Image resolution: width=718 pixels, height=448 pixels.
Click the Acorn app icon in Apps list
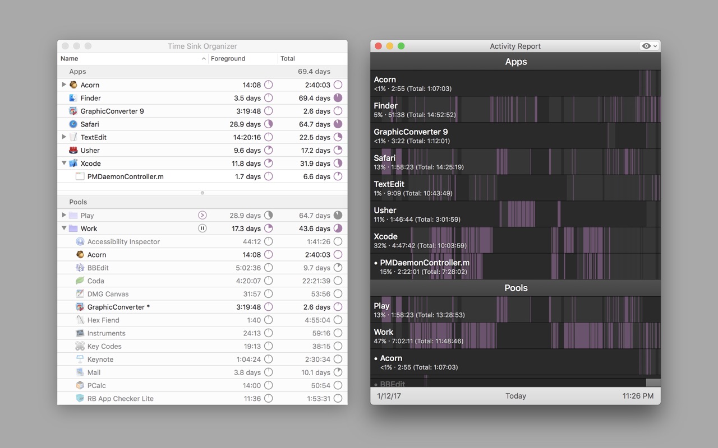tap(73, 85)
